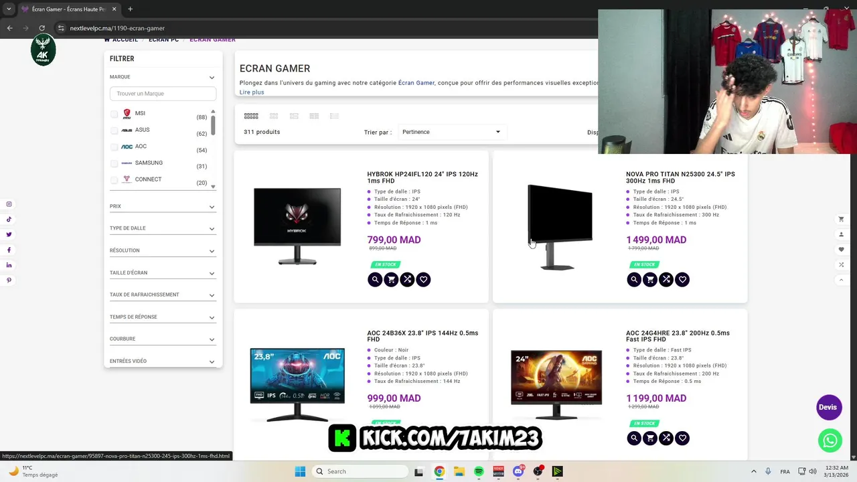Go to ACCUEIL breadcrumb
The image size is (857, 482).
[x=121, y=40]
